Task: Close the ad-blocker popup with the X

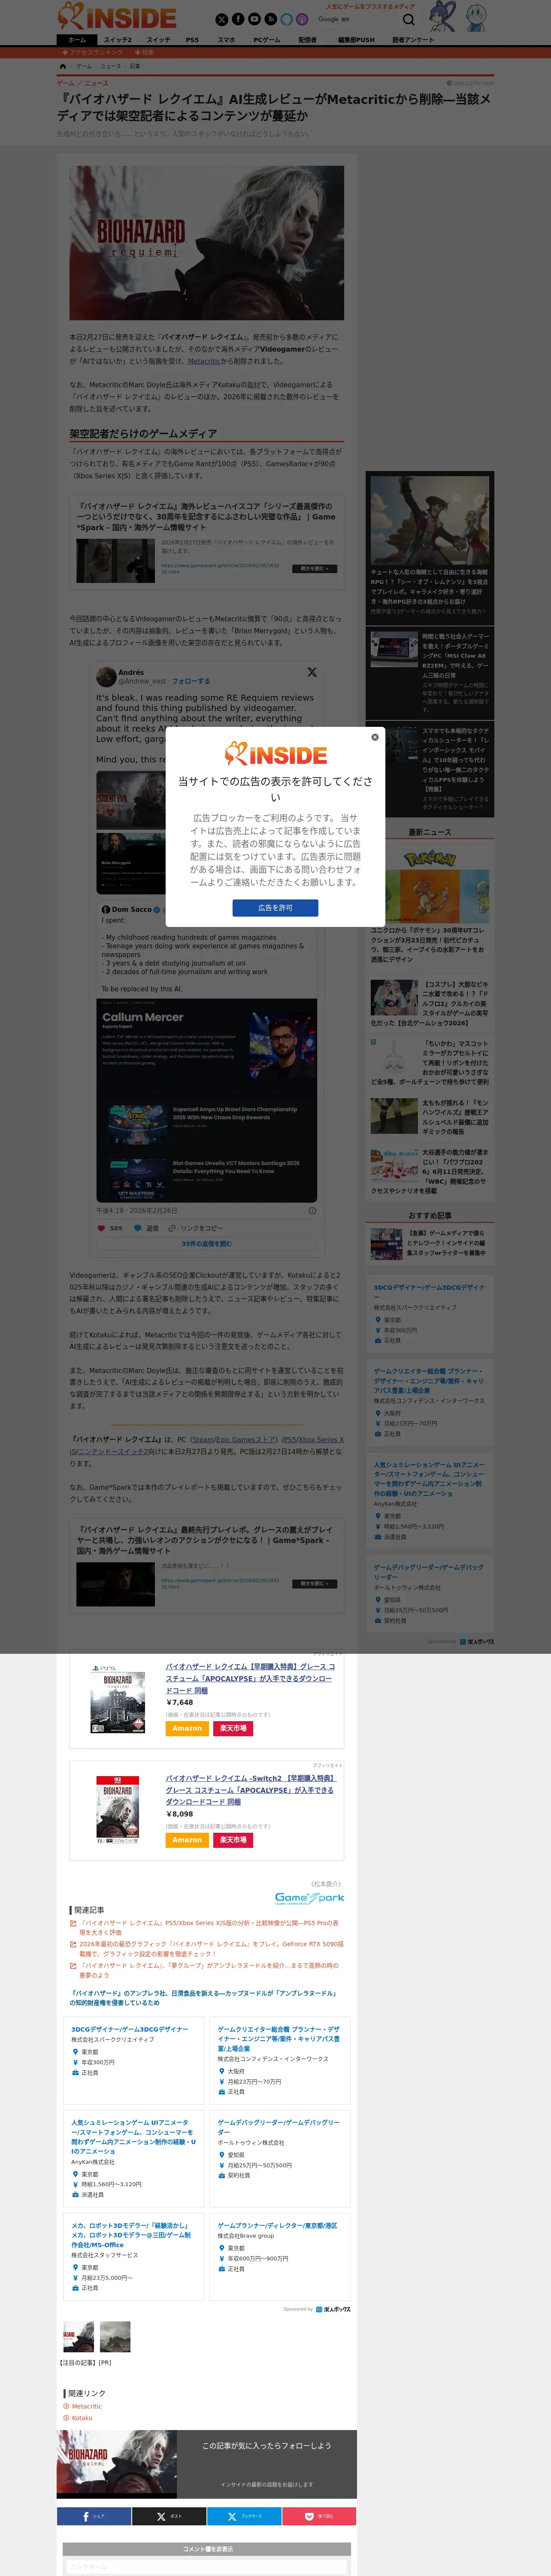Action: (x=375, y=737)
